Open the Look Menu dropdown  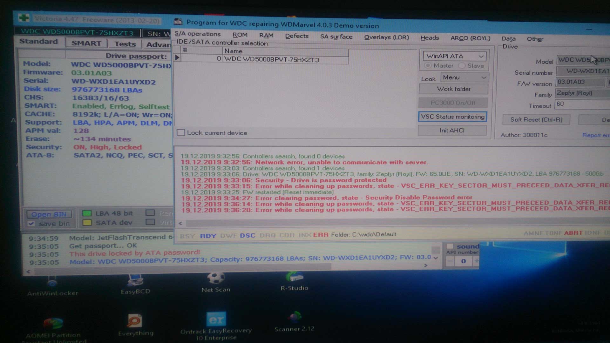(x=464, y=77)
